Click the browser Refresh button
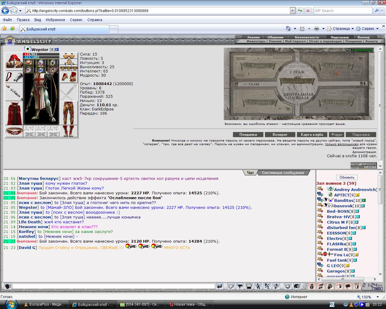This screenshot has width=386, height=309. pyautogui.click(x=300, y=11)
